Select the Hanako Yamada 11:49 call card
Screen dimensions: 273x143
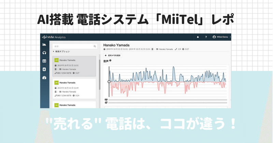74,89
